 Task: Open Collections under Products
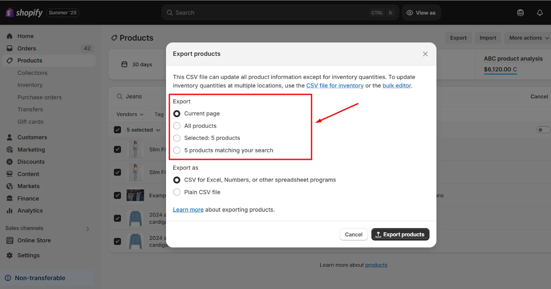pos(32,73)
